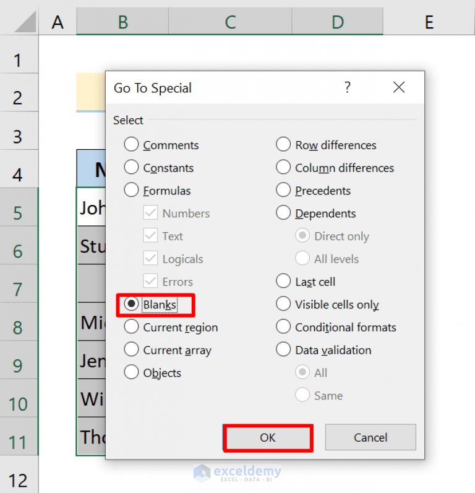Screen dimensions: 475x493
Task: Select column C header
Action: pyautogui.click(x=230, y=22)
